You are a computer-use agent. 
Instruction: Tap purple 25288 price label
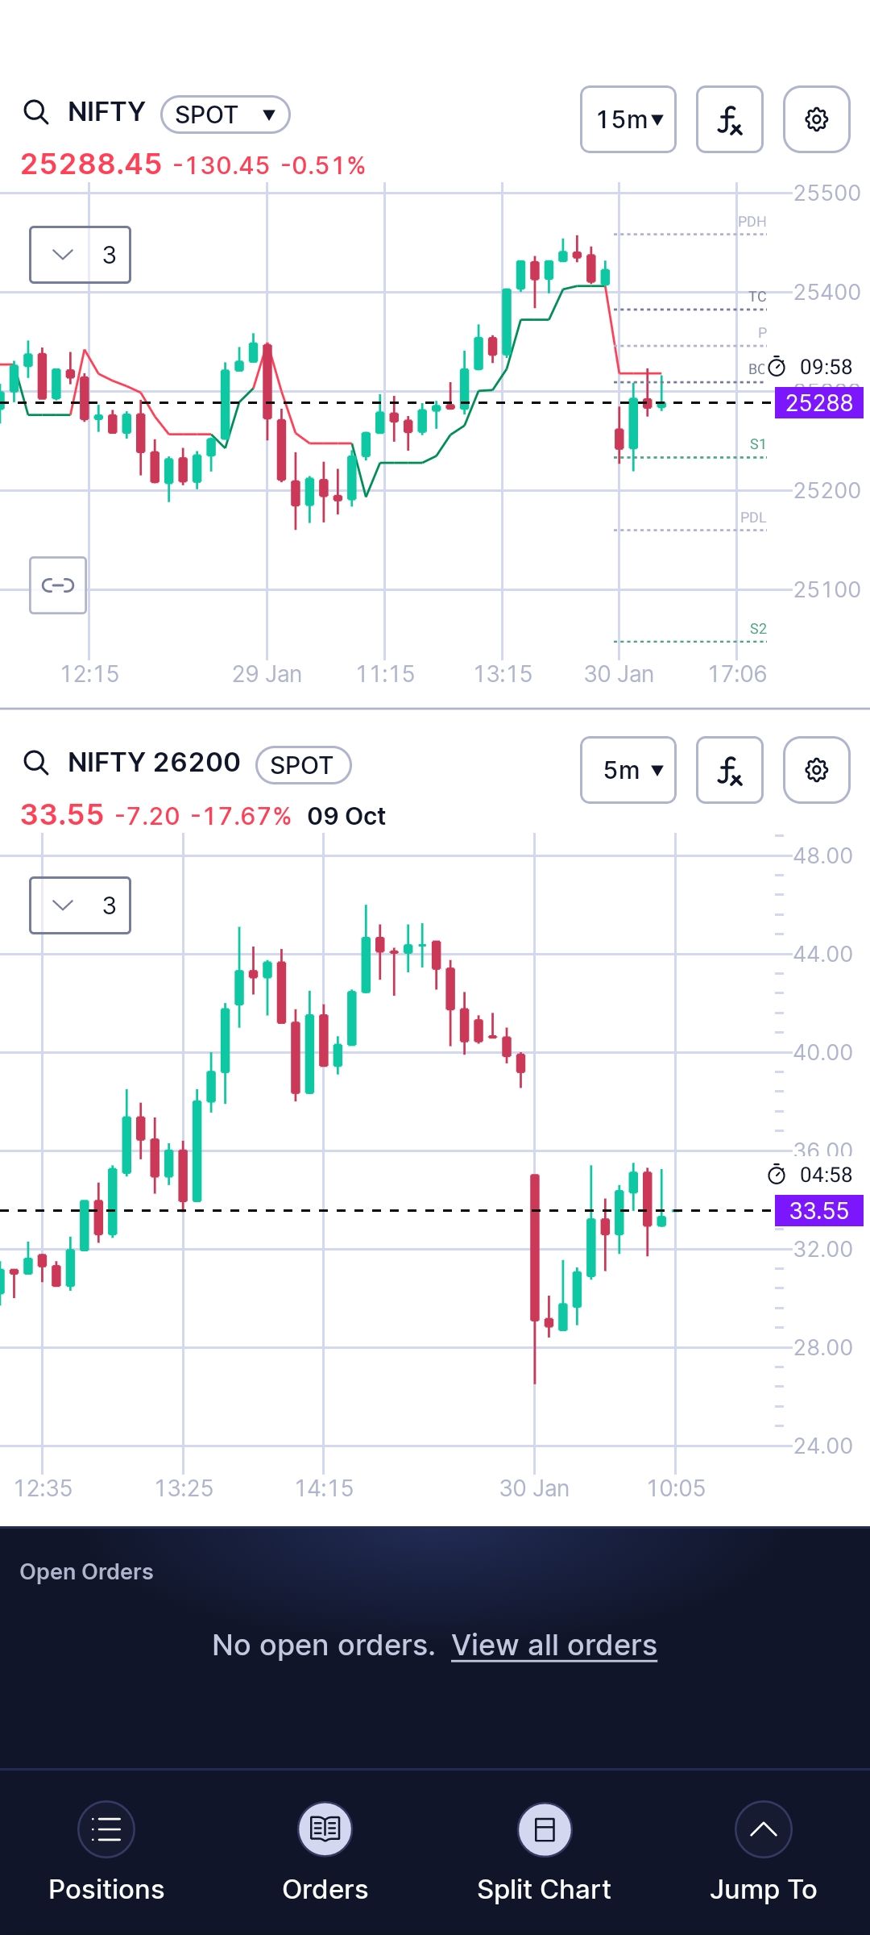(x=818, y=402)
